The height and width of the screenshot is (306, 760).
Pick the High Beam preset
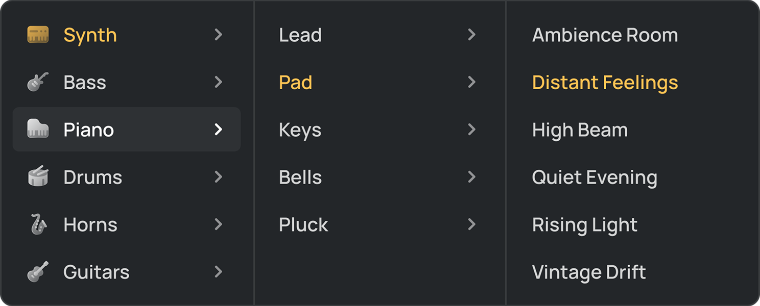580,130
